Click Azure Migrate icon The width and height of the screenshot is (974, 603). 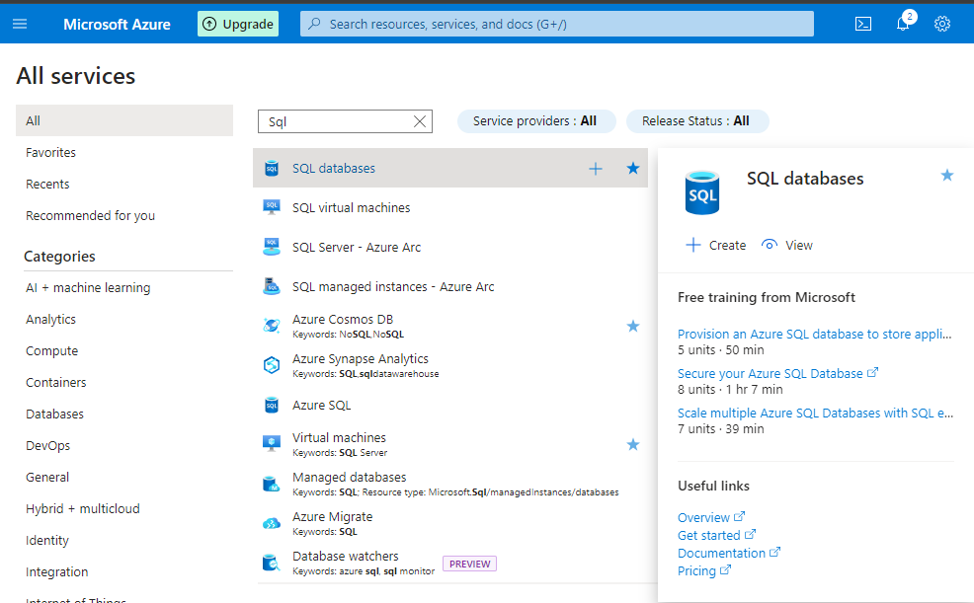(x=272, y=524)
